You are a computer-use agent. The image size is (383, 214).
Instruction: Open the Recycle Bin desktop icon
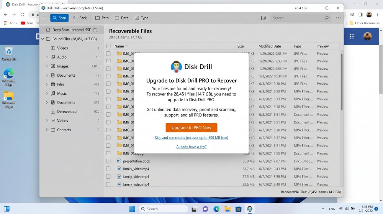[9, 54]
